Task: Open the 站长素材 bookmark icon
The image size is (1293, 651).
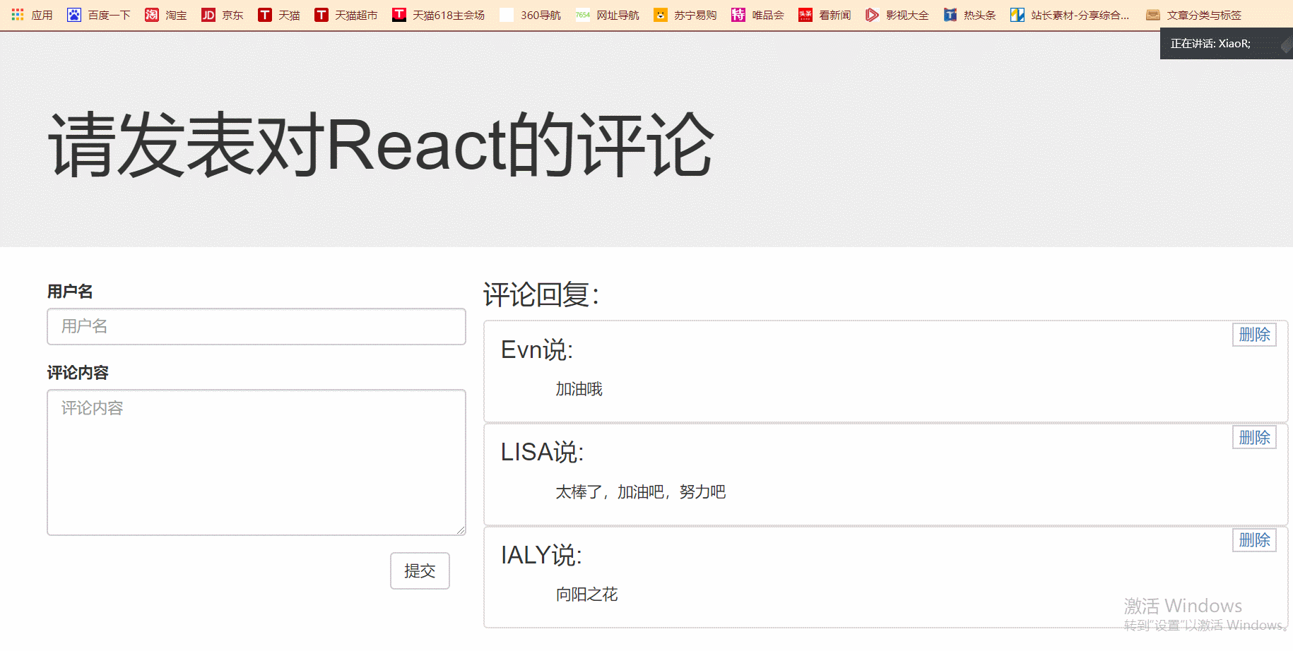Action: pos(1017,14)
